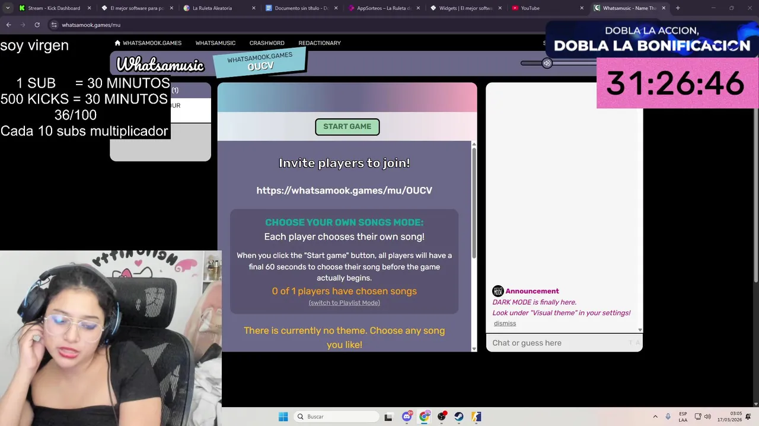The width and height of the screenshot is (759, 426).
Task: Open the CRASHWORD menu item
Action: [267, 43]
